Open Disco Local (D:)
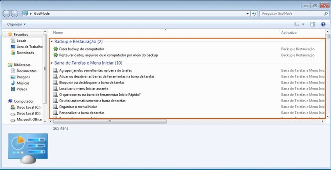Image resolution: width=331 pixels, height=170 pixels. 29,113
